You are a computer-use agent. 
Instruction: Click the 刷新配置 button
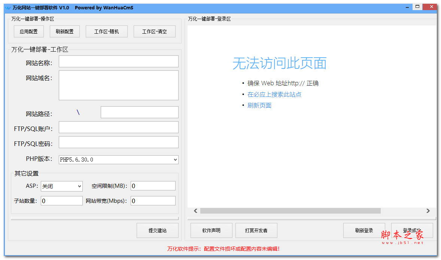click(64, 31)
